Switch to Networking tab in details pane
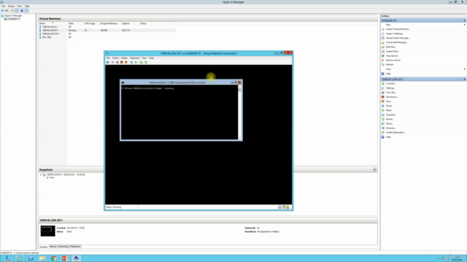The width and height of the screenshot is (467, 262). coord(63,247)
